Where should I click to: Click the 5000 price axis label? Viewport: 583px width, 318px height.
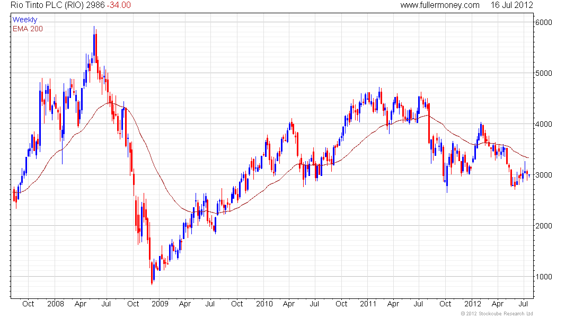tap(544, 73)
